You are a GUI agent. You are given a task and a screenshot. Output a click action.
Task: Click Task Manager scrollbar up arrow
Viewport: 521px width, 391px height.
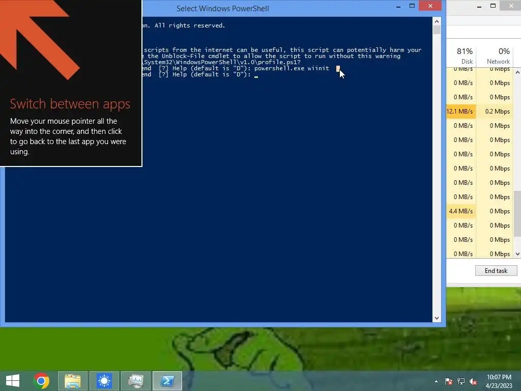[517, 72]
